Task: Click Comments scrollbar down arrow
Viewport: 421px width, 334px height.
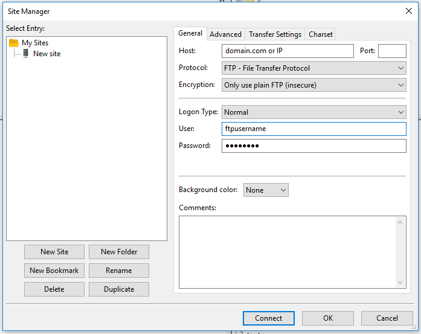Action: coord(400,282)
